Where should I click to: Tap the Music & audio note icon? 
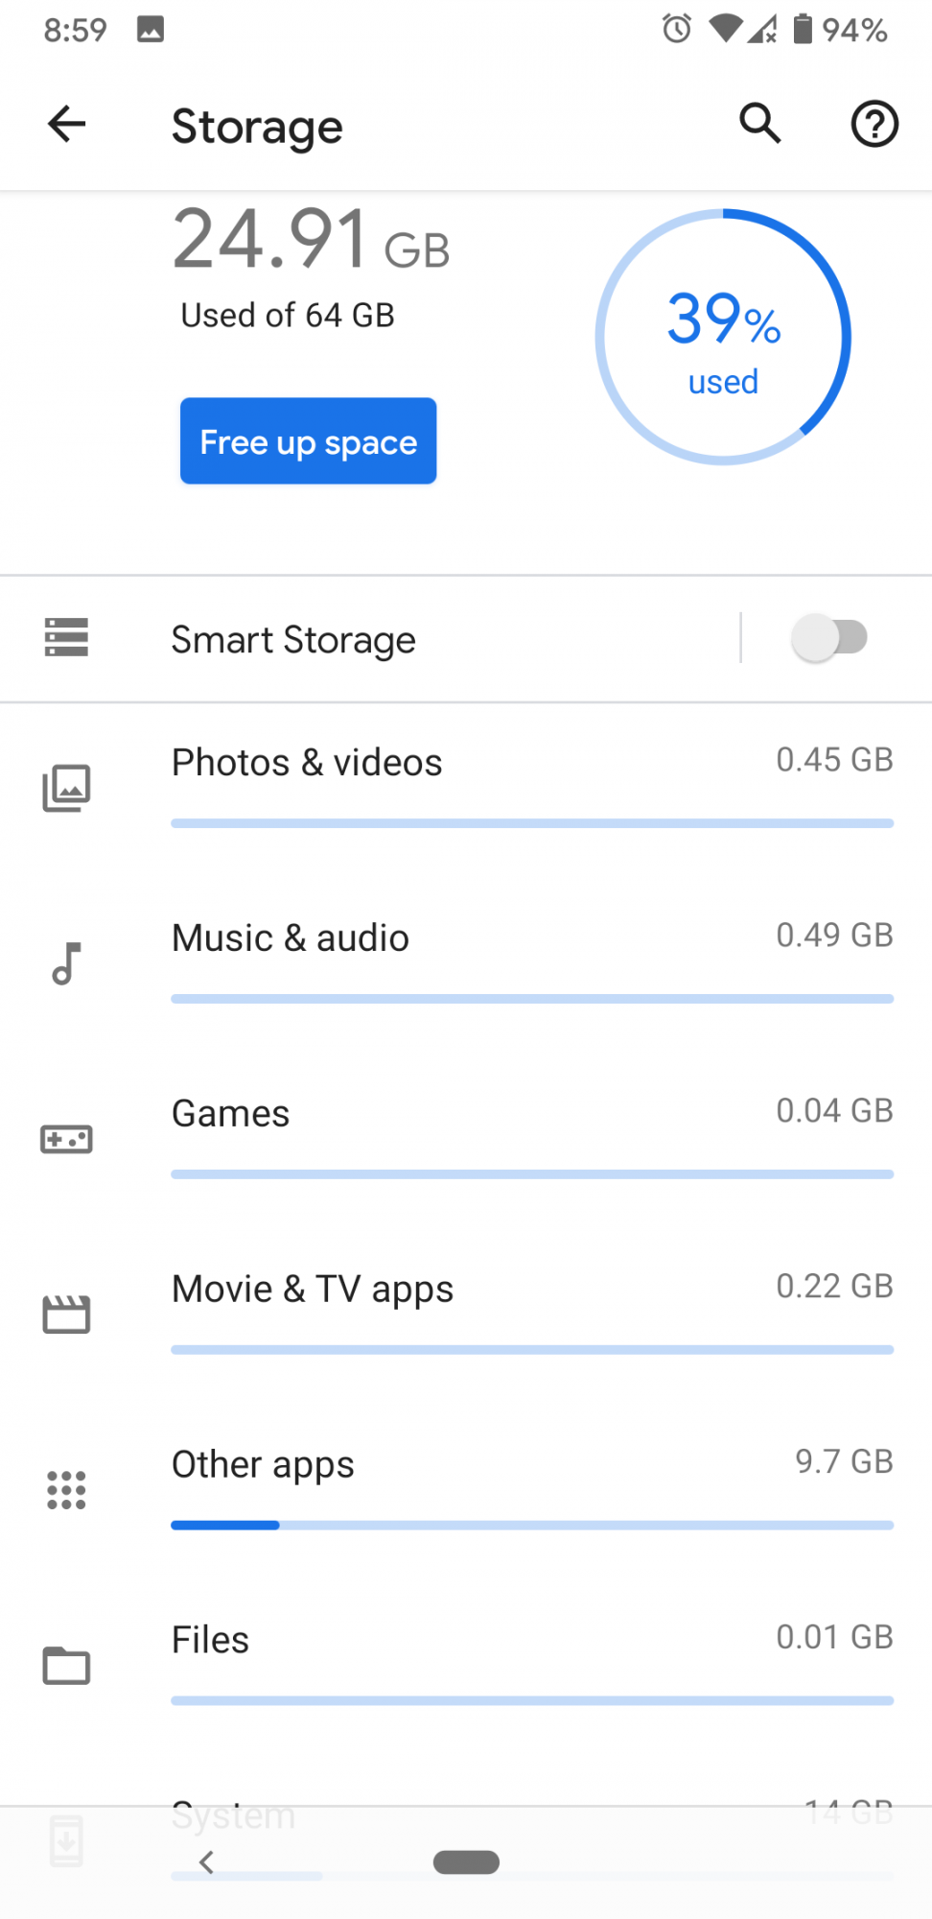click(66, 963)
